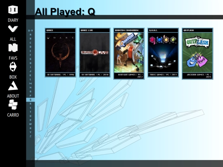Jump to letter N in index
223x167 pixels.
coord(31,87)
